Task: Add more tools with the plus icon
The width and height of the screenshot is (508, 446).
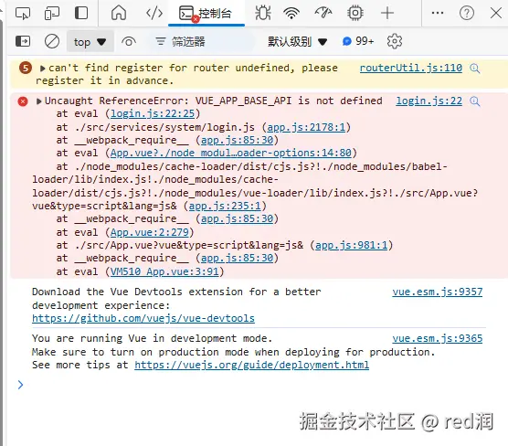Action: click(387, 14)
